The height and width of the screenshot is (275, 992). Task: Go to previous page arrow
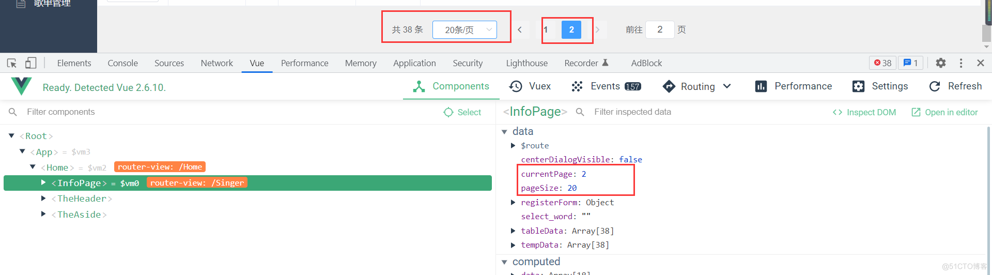coord(520,30)
